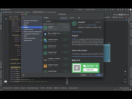Click the red error indicator in design toolbar

(x=127, y=17)
